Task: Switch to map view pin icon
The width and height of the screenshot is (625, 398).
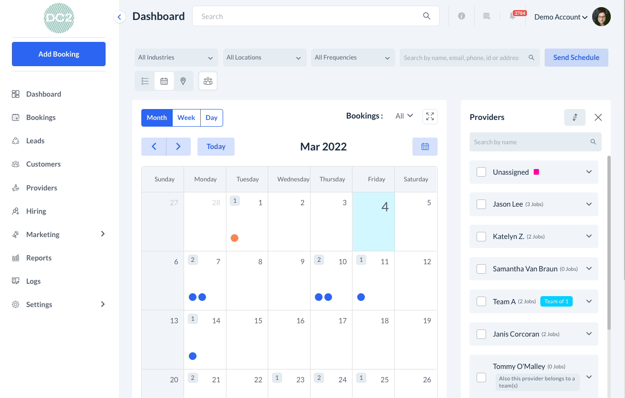Action: coord(183,81)
